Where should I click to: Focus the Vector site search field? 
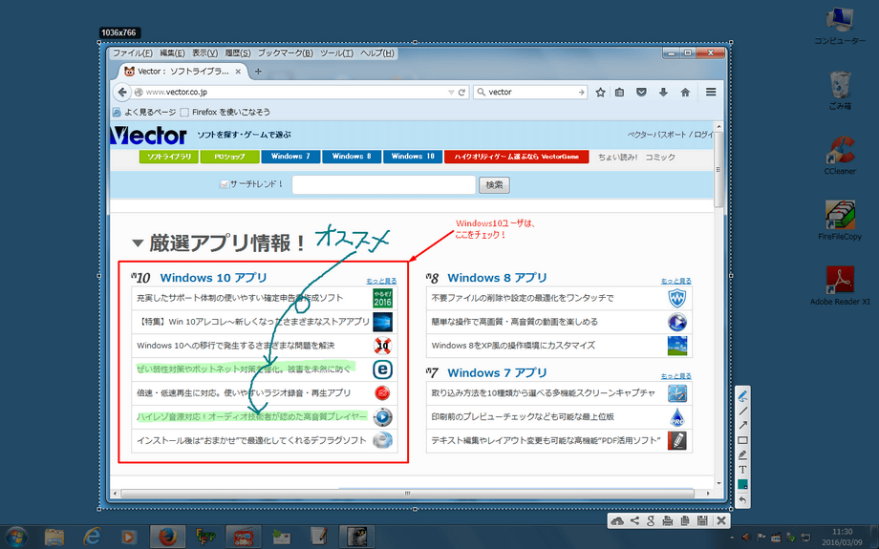383,185
